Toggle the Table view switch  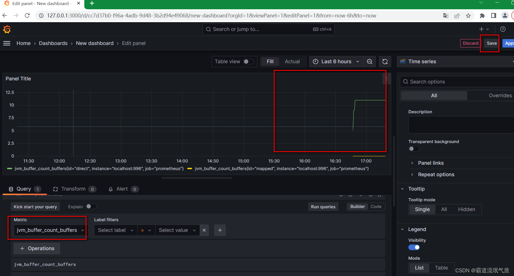[x=249, y=62]
